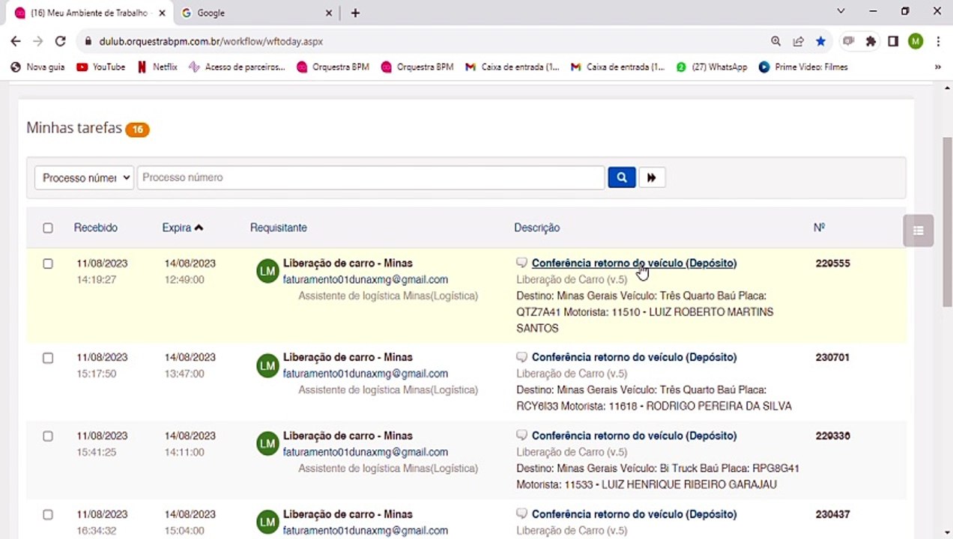Open the first Orquestra BPM bookmark
Viewport: 953px width, 539px height.
[333, 67]
